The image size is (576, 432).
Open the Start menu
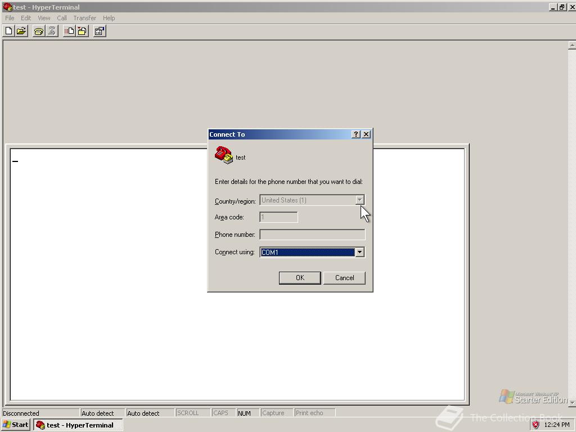[15, 425]
